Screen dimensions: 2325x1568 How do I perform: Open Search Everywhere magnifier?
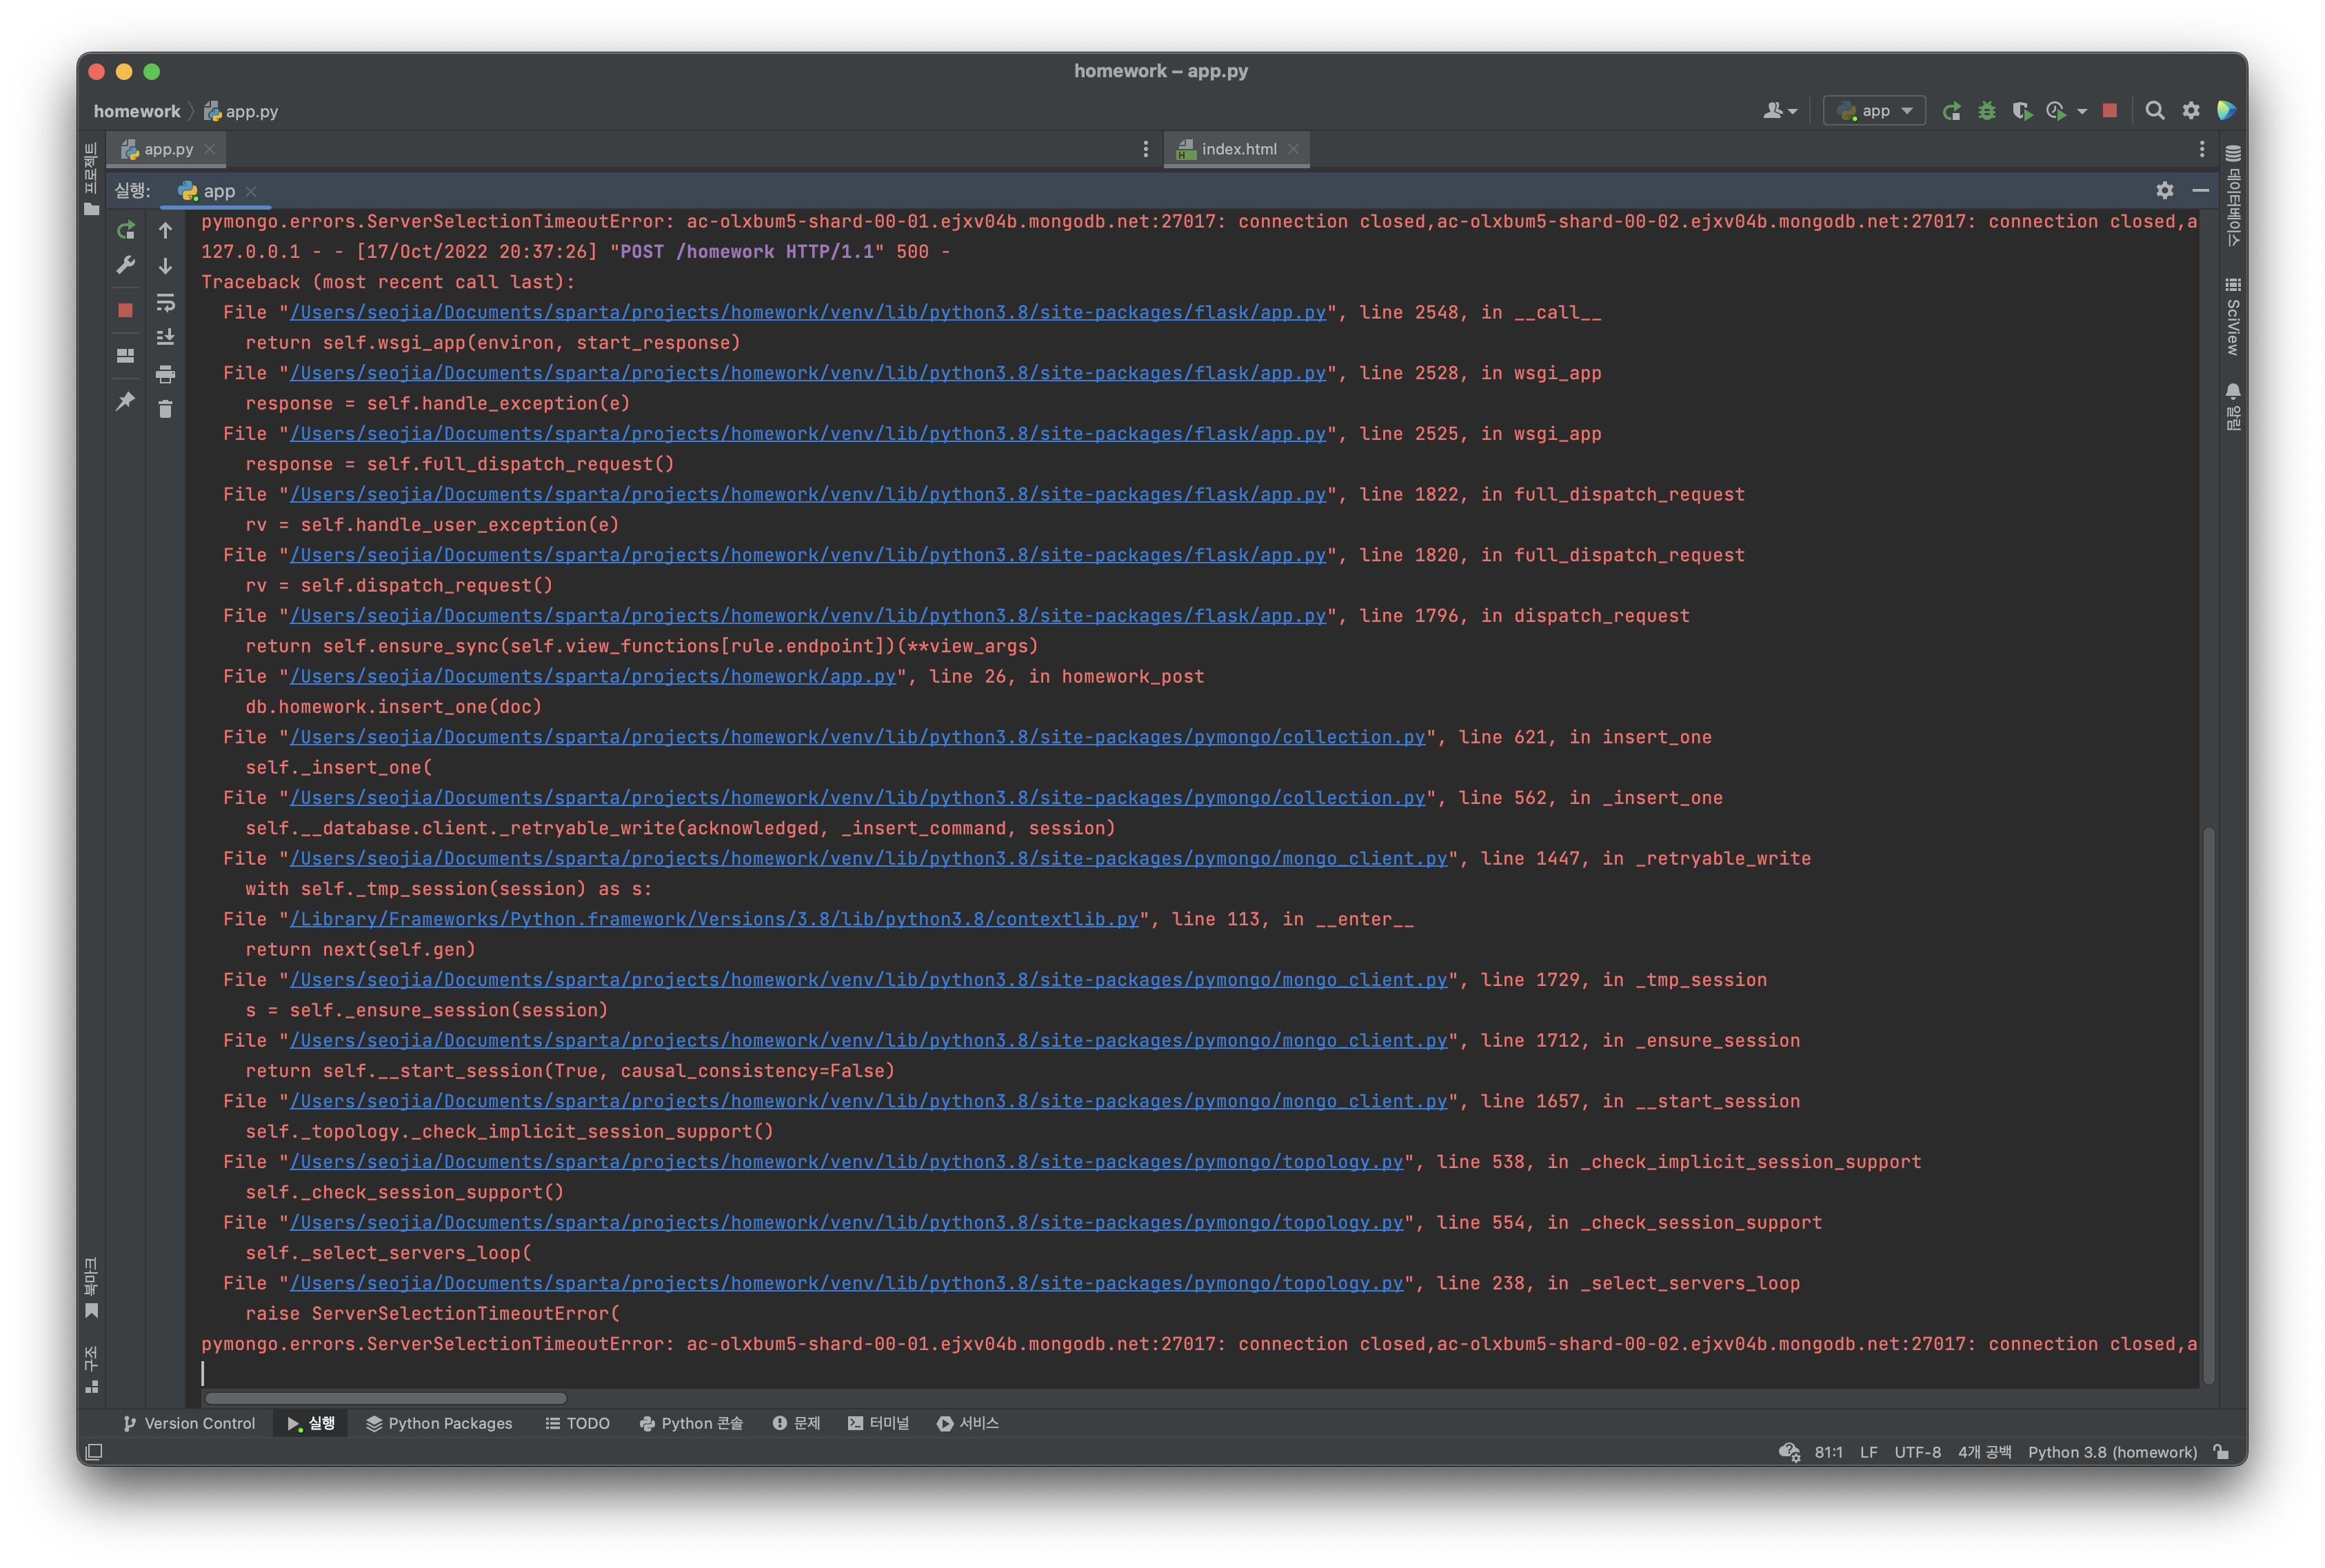[2155, 111]
